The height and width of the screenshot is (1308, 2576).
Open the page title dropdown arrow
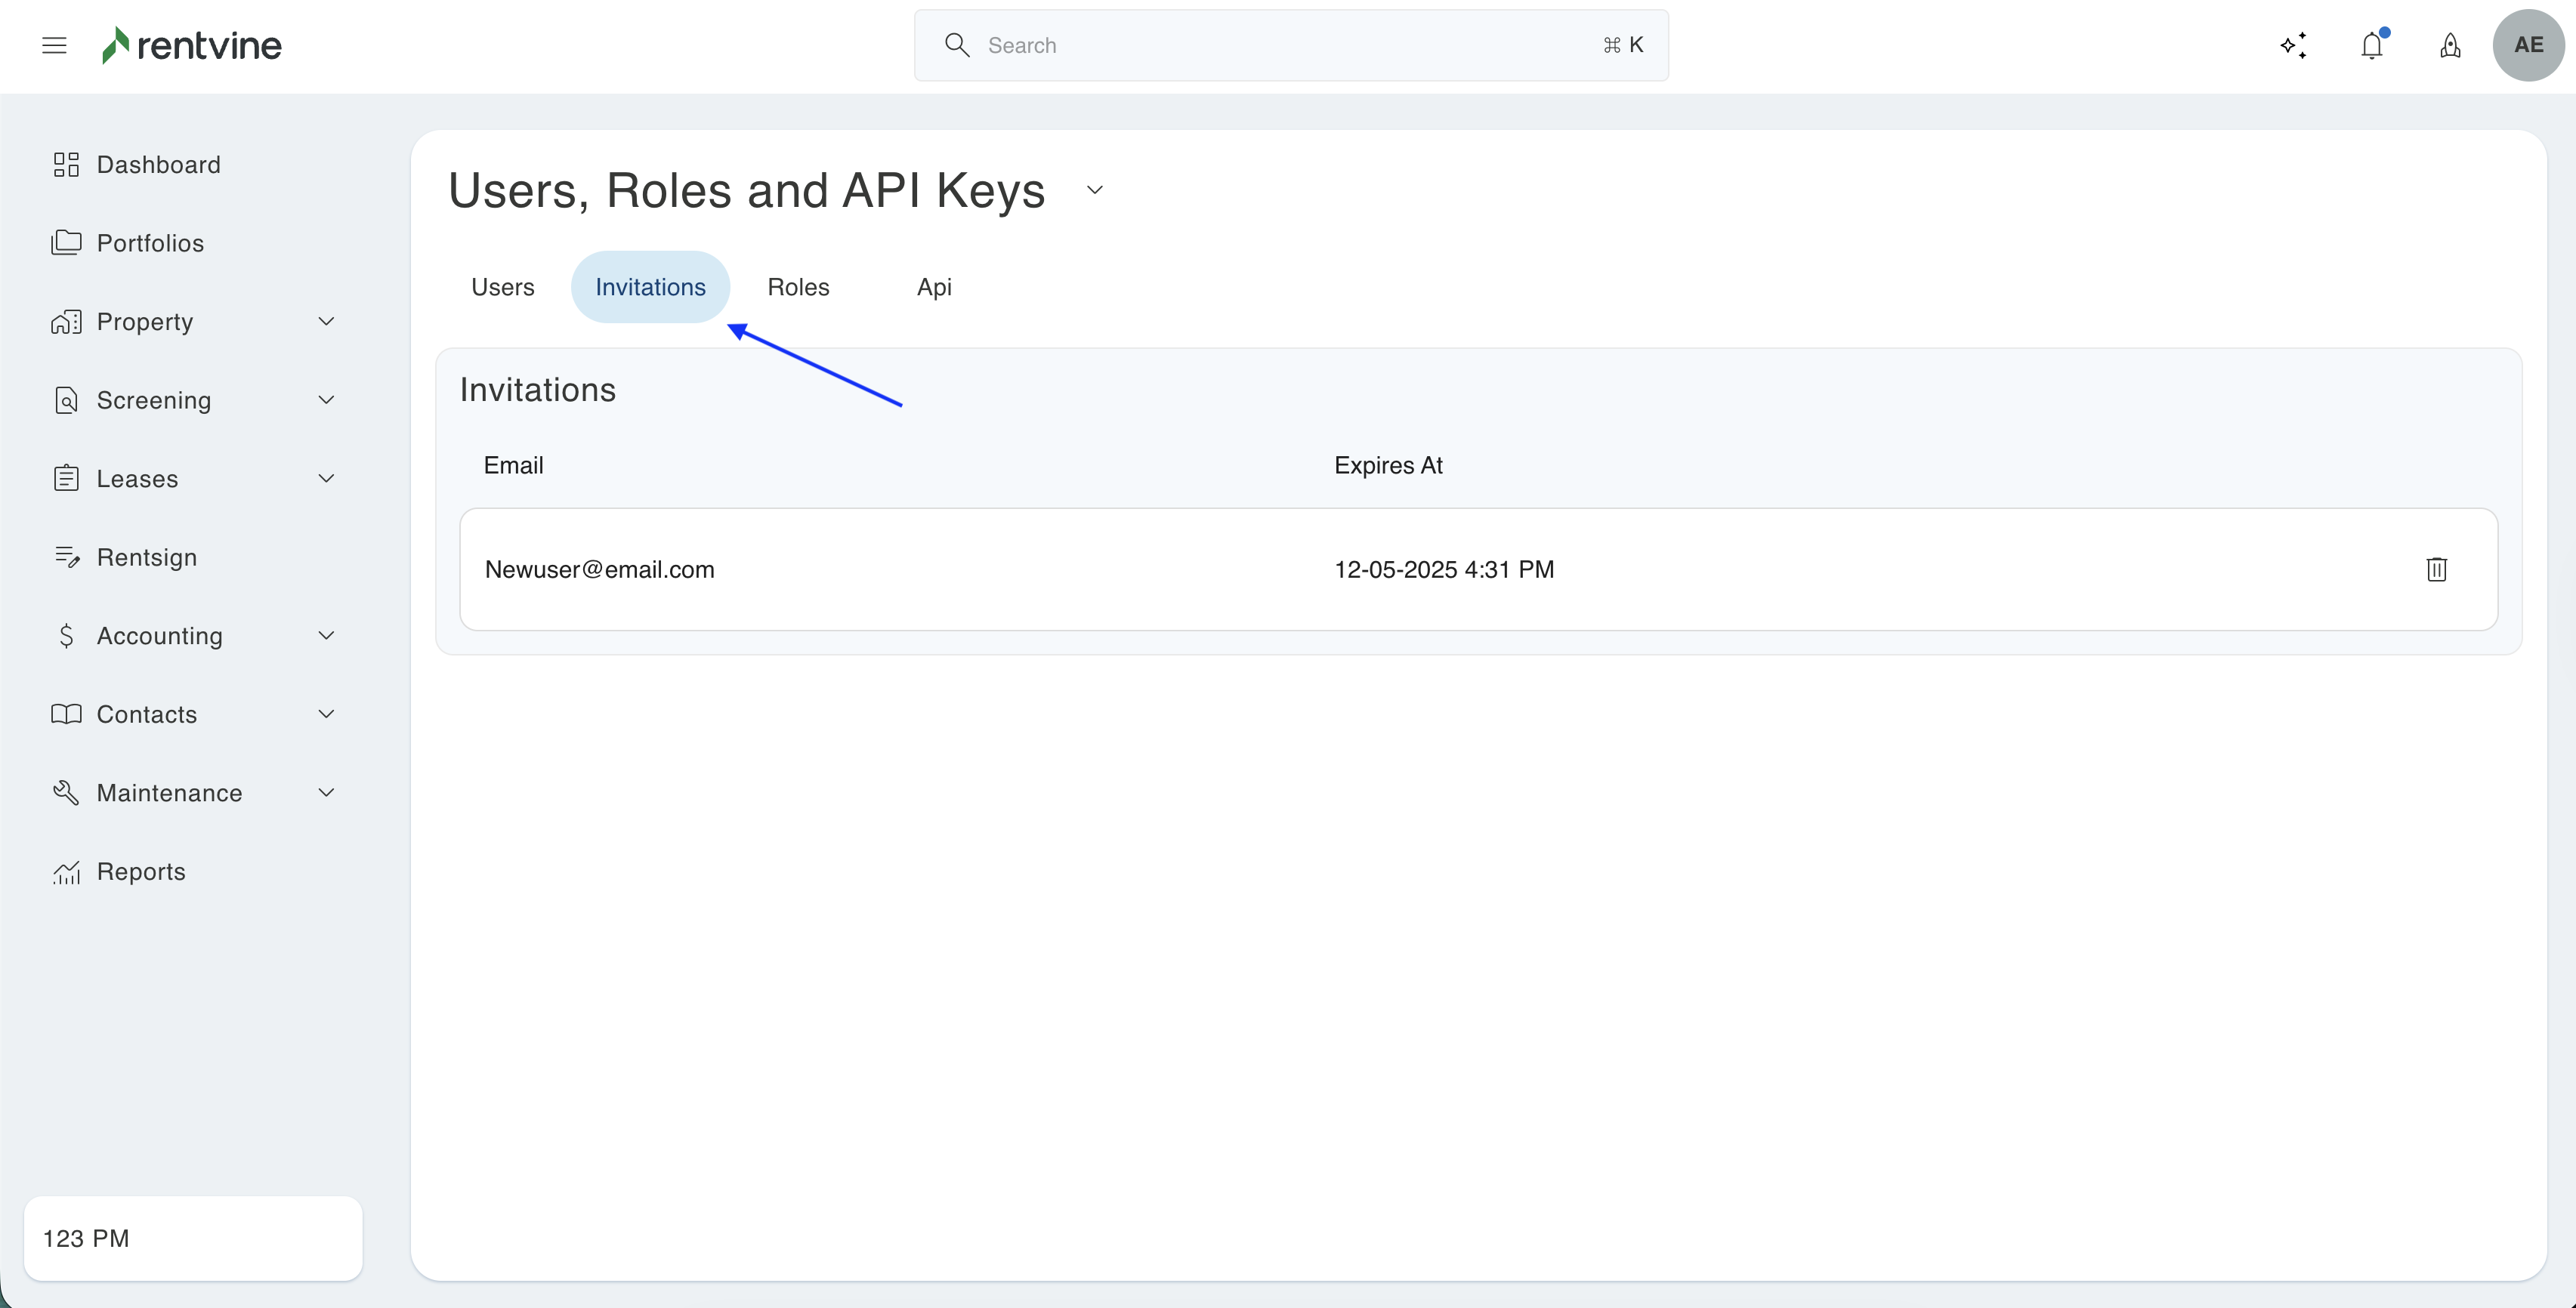pyautogui.click(x=1094, y=190)
